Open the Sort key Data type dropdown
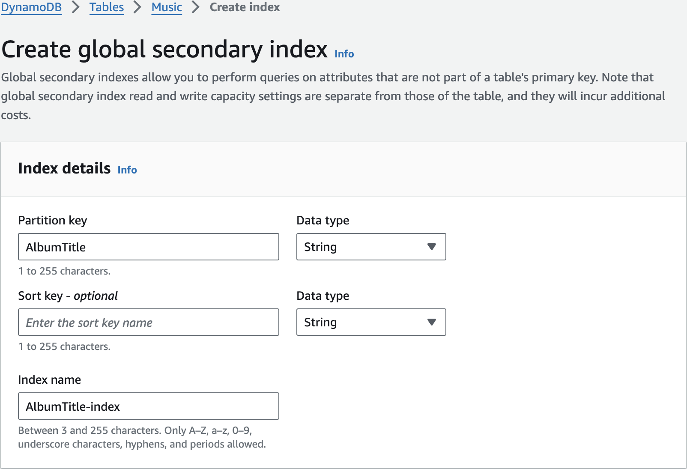687x469 pixels. (x=371, y=322)
